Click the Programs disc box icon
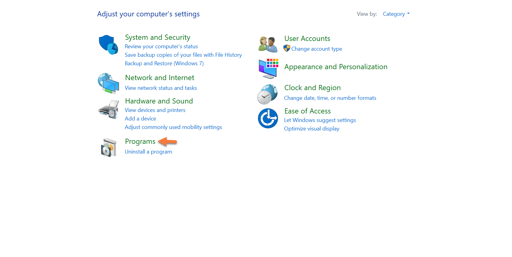The width and height of the screenshot is (512, 257). coord(108,147)
